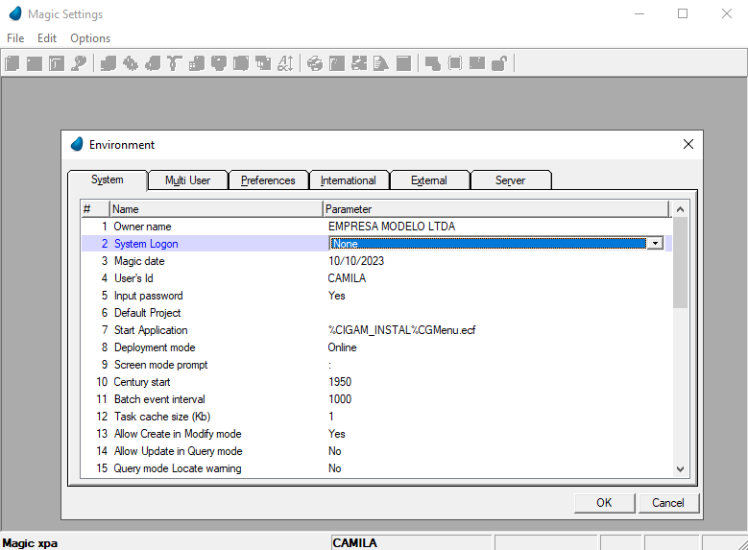Click the text-lines document toolbar icon
Screen dimensions: 748x550
[380, 63]
